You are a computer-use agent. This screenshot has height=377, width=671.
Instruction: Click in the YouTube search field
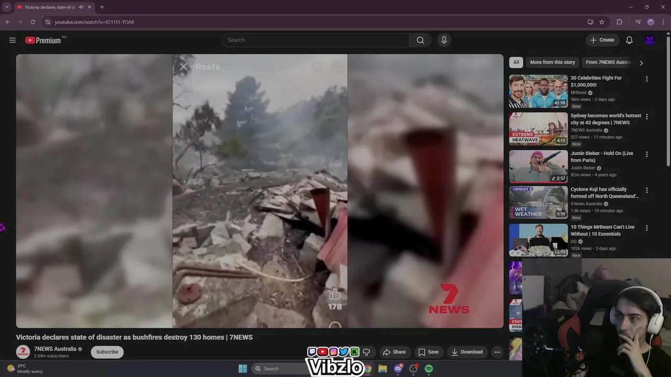[316, 40]
